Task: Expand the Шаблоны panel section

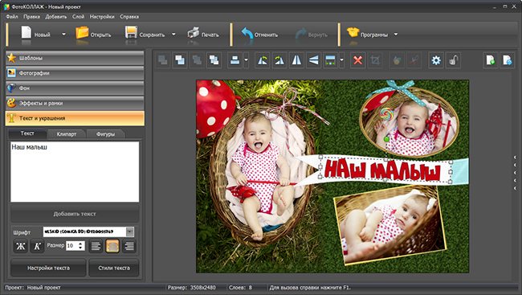Action: point(75,58)
